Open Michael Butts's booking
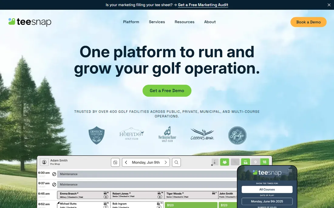 click(83, 205)
